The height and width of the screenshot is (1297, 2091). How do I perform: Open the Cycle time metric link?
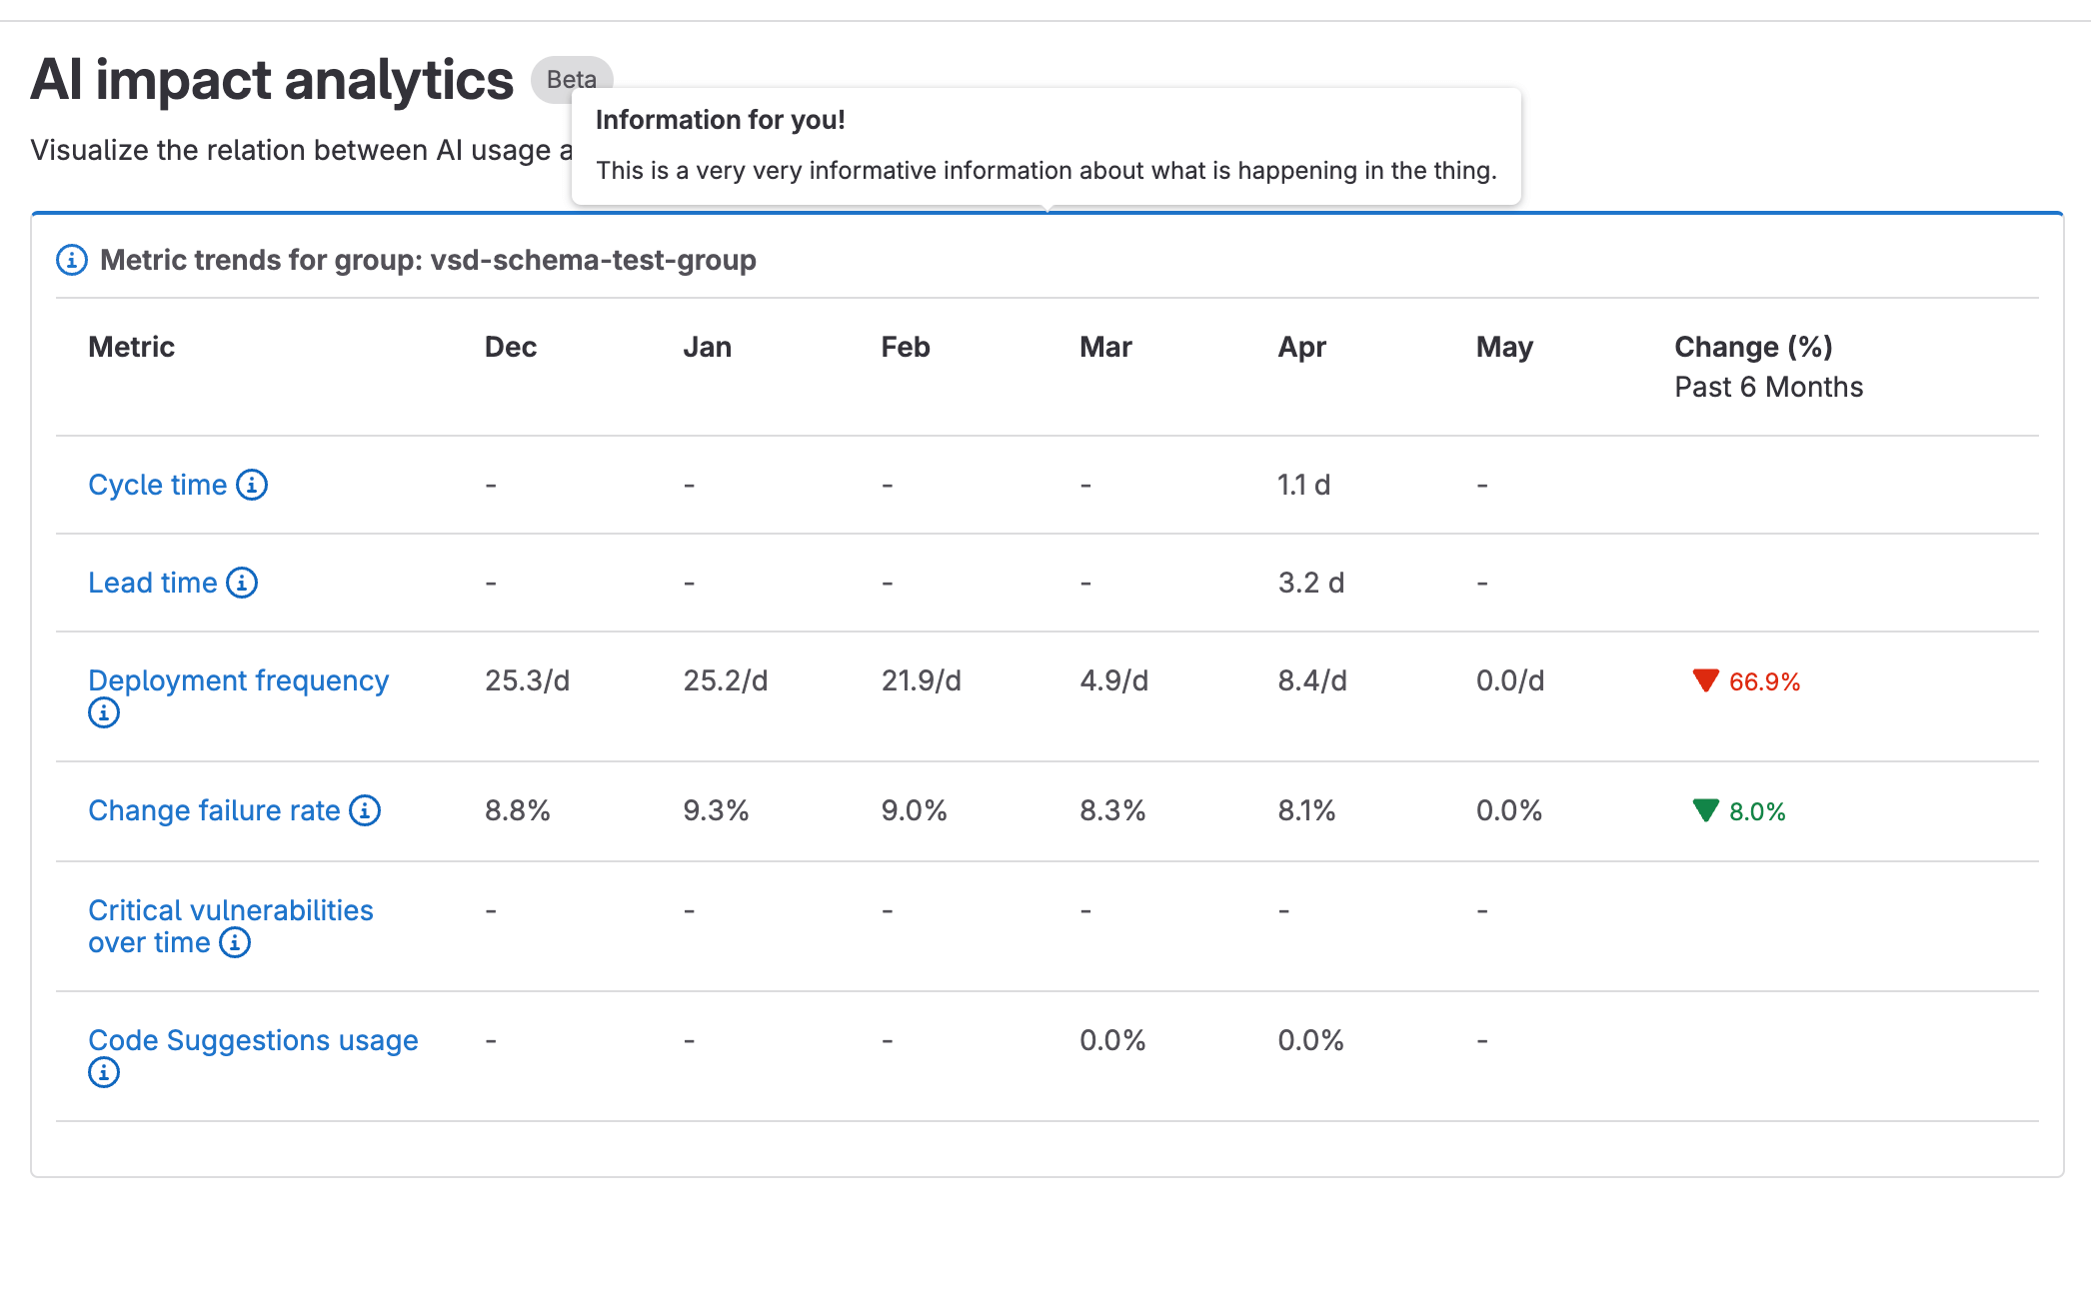(x=158, y=485)
